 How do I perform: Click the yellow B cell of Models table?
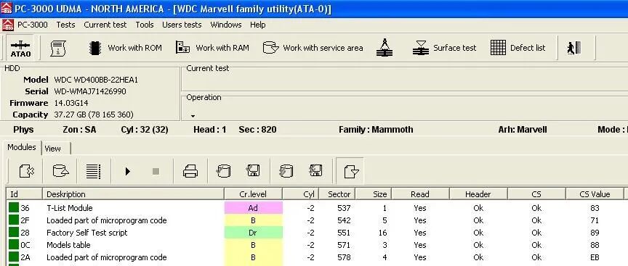point(253,245)
